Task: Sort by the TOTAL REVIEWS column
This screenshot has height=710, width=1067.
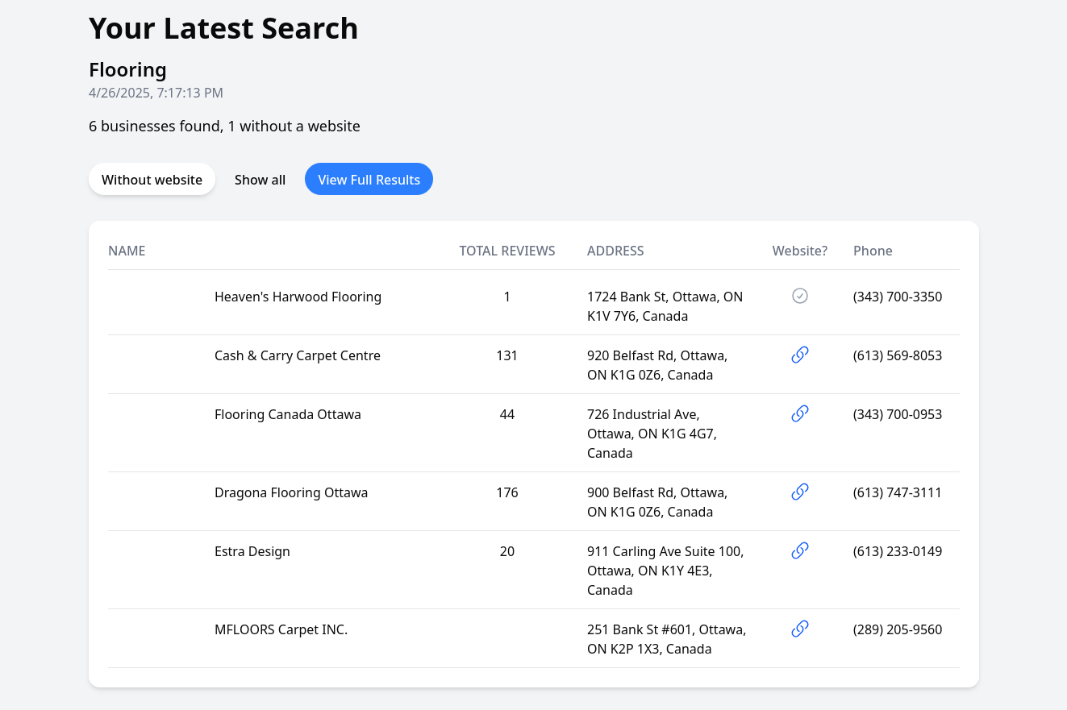Action: [506, 251]
